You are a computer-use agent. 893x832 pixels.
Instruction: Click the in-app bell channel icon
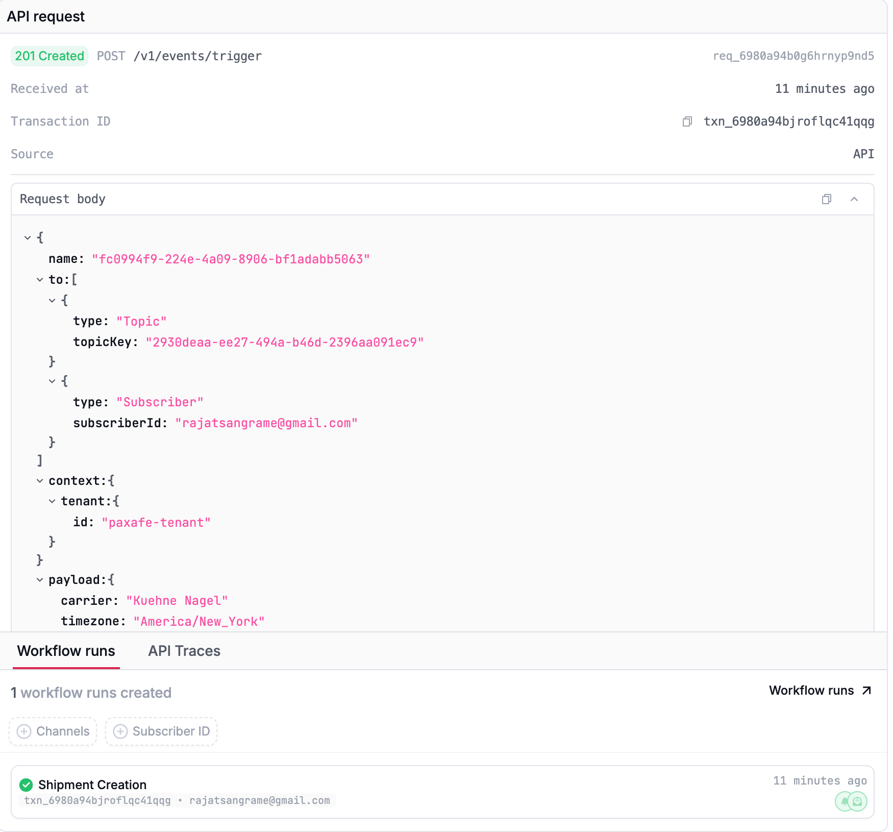tap(845, 801)
